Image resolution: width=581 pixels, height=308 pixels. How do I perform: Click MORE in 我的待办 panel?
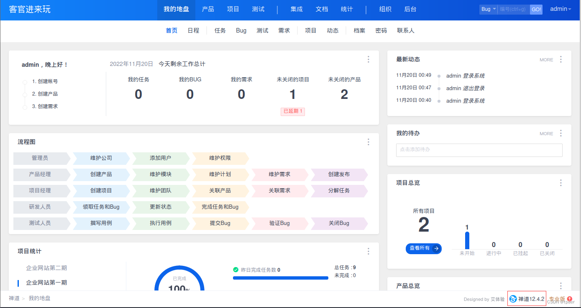point(546,134)
